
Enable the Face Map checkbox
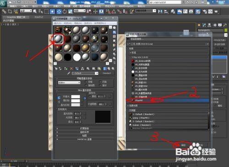[x=86, y=85]
